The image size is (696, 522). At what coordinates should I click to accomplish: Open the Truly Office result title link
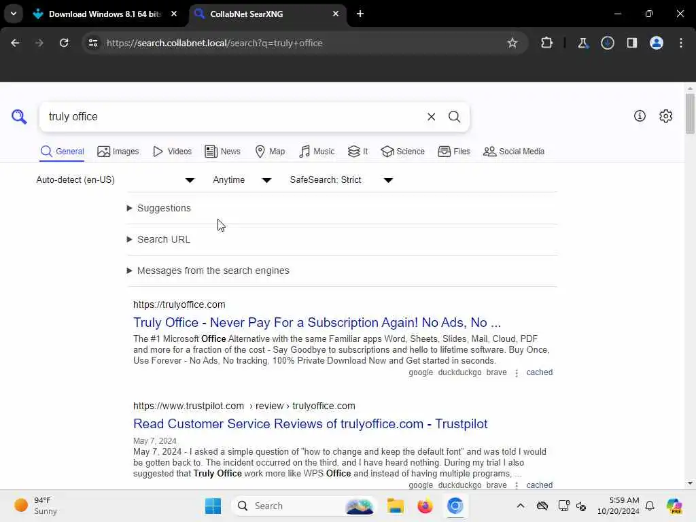pos(317,322)
